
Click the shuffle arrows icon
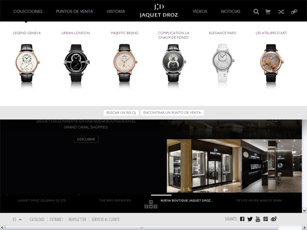(x=281, y=12)
